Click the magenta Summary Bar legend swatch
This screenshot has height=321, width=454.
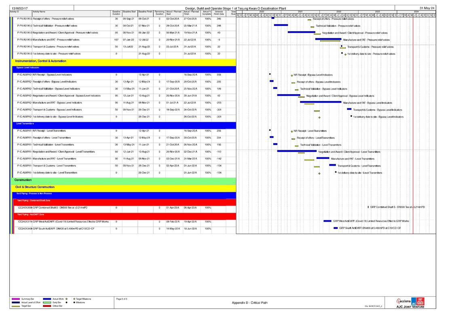tap(16, 299)
